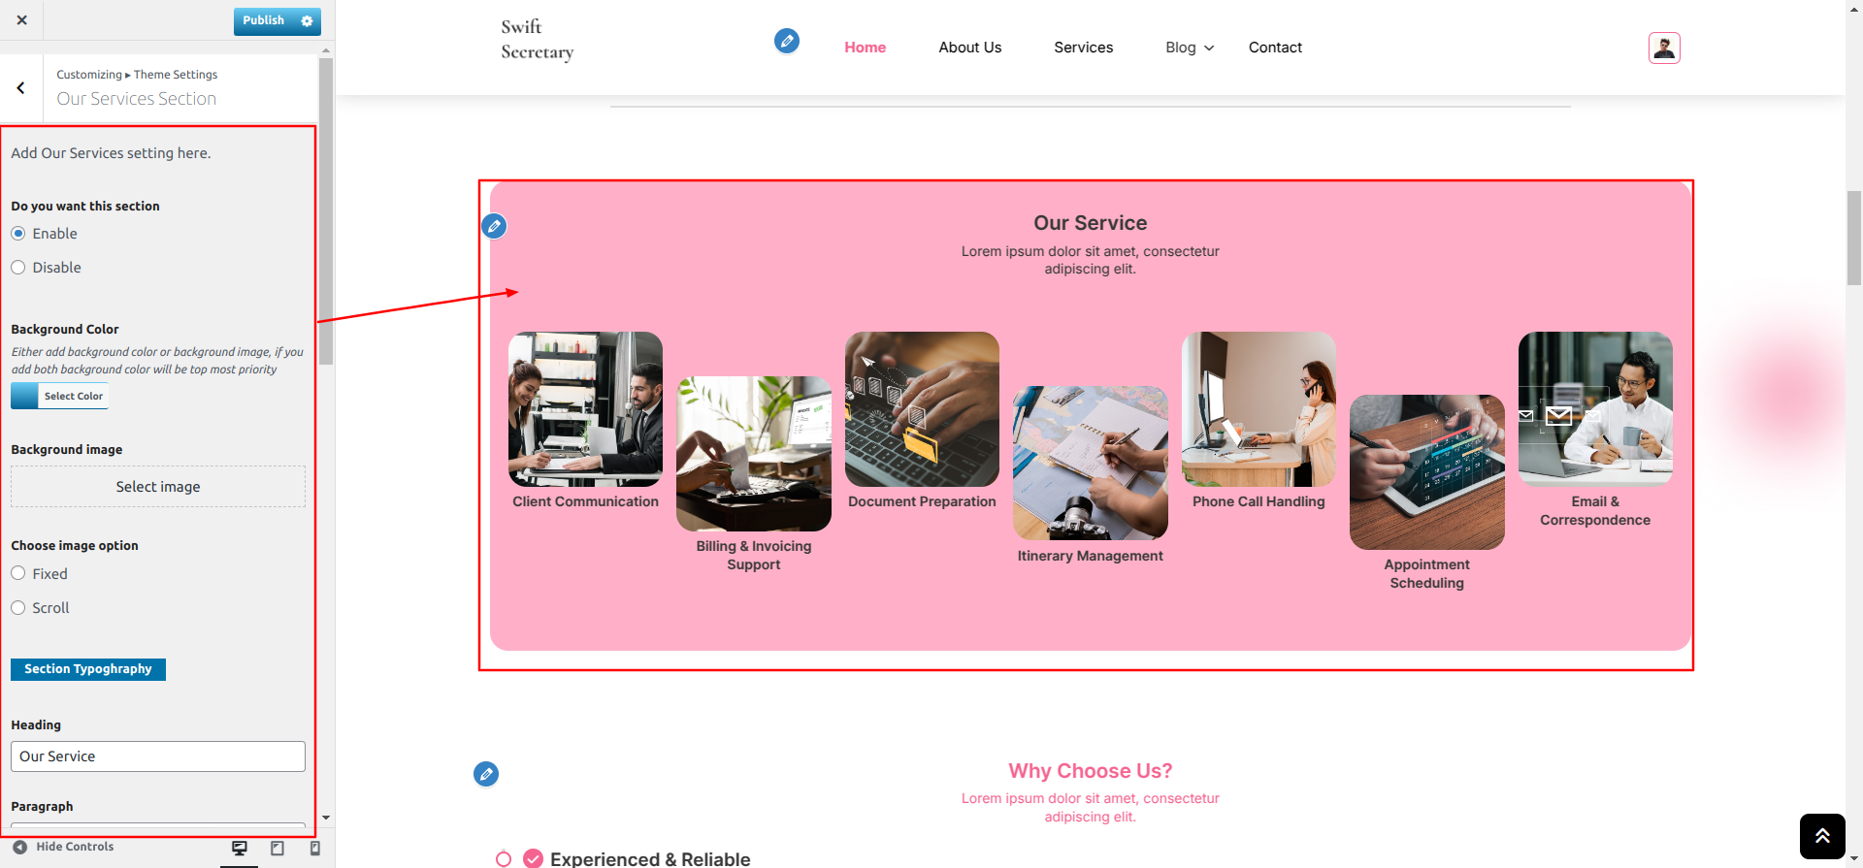Click the Publish button
1863x868 pixels.
point(264,20)
